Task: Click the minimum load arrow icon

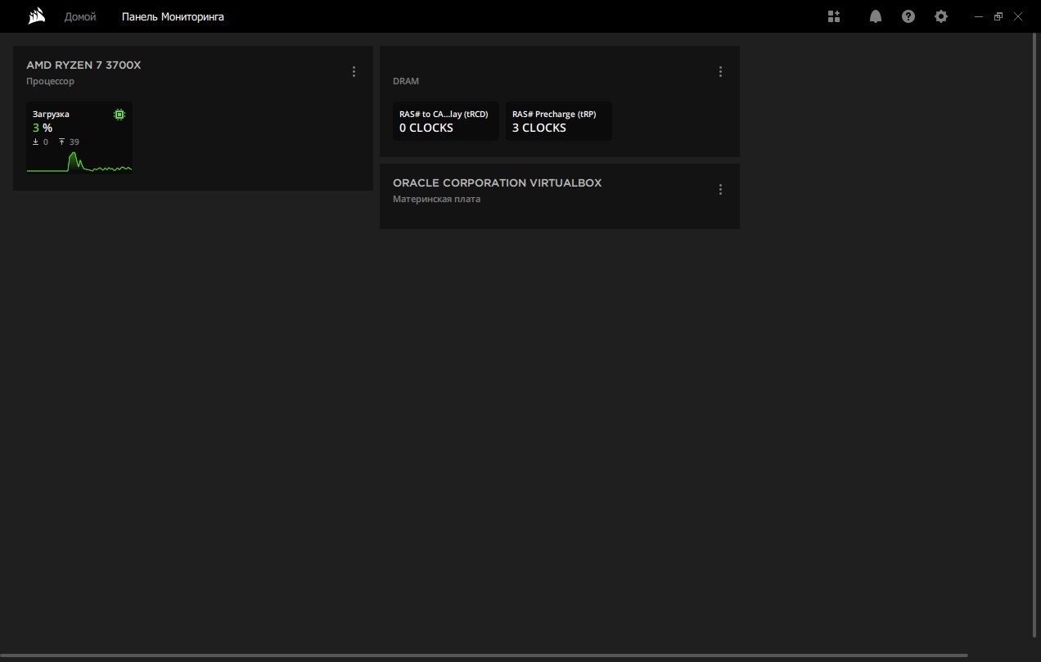Action: (x=36, y=142)
